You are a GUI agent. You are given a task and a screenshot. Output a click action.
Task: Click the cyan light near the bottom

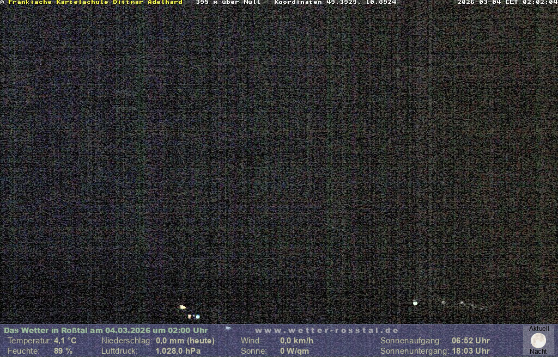coord(198,317)
